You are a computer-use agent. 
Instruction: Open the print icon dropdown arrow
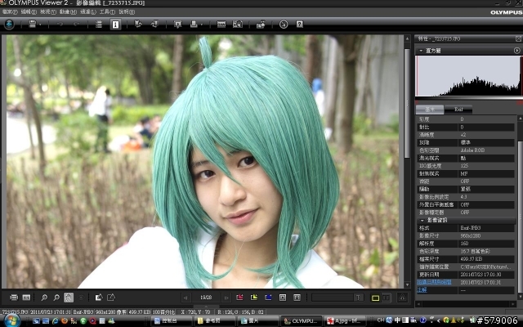tap(202, 25)
